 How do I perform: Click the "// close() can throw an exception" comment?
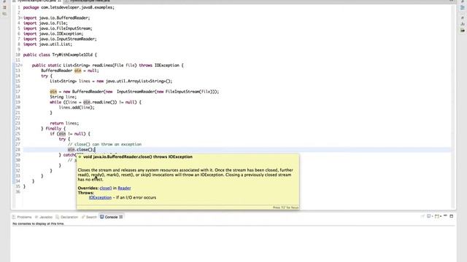(x=104, y=144)
